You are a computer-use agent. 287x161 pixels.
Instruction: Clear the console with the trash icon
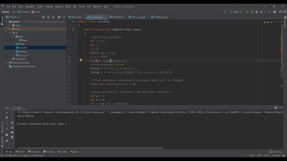[x=12, y=137]
